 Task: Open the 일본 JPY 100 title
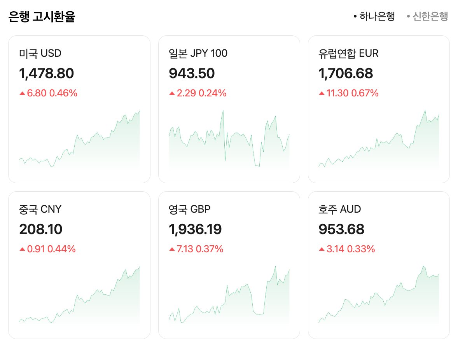coord(198,53)
